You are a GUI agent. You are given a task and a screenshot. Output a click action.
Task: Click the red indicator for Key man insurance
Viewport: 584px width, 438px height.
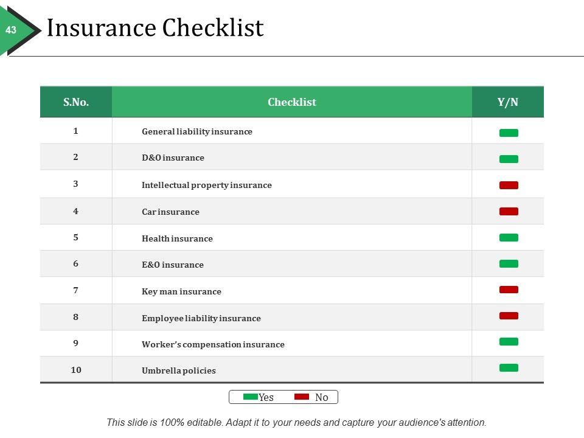509,290
